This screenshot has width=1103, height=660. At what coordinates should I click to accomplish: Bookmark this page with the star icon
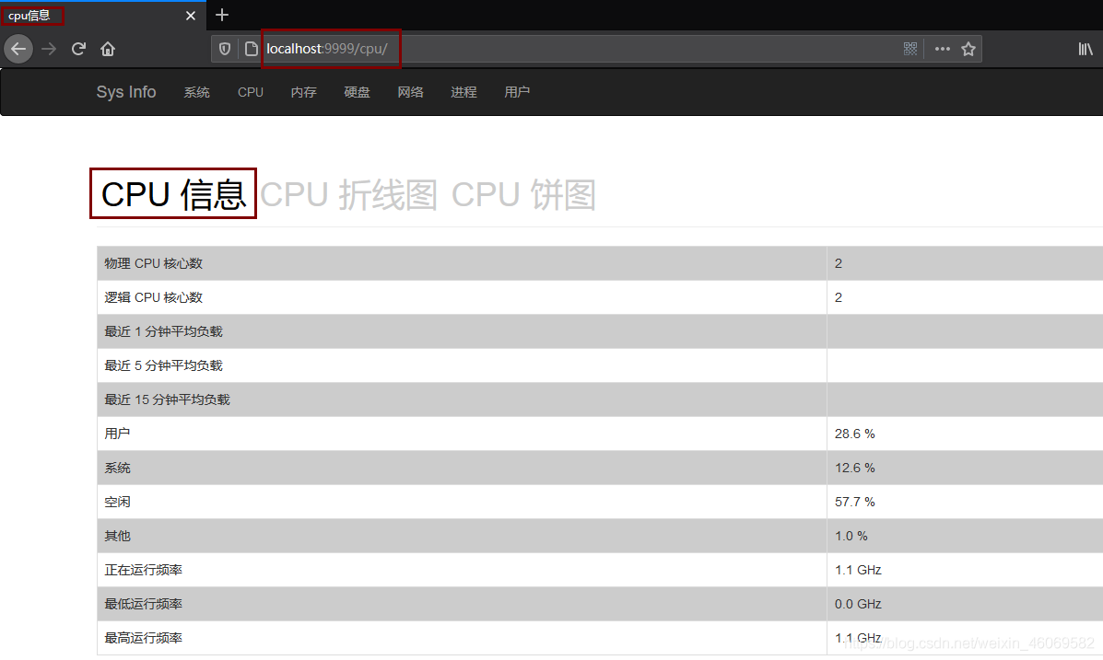click(968, 49)
